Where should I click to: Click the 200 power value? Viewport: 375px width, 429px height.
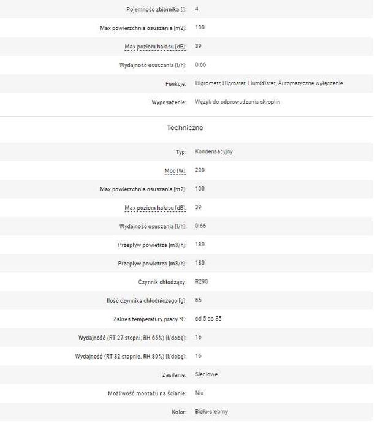200,170
